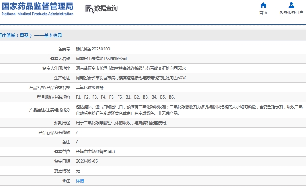
Task: Click the 备案日期 label
Action: pyautogui.click(x=62, y=161)
